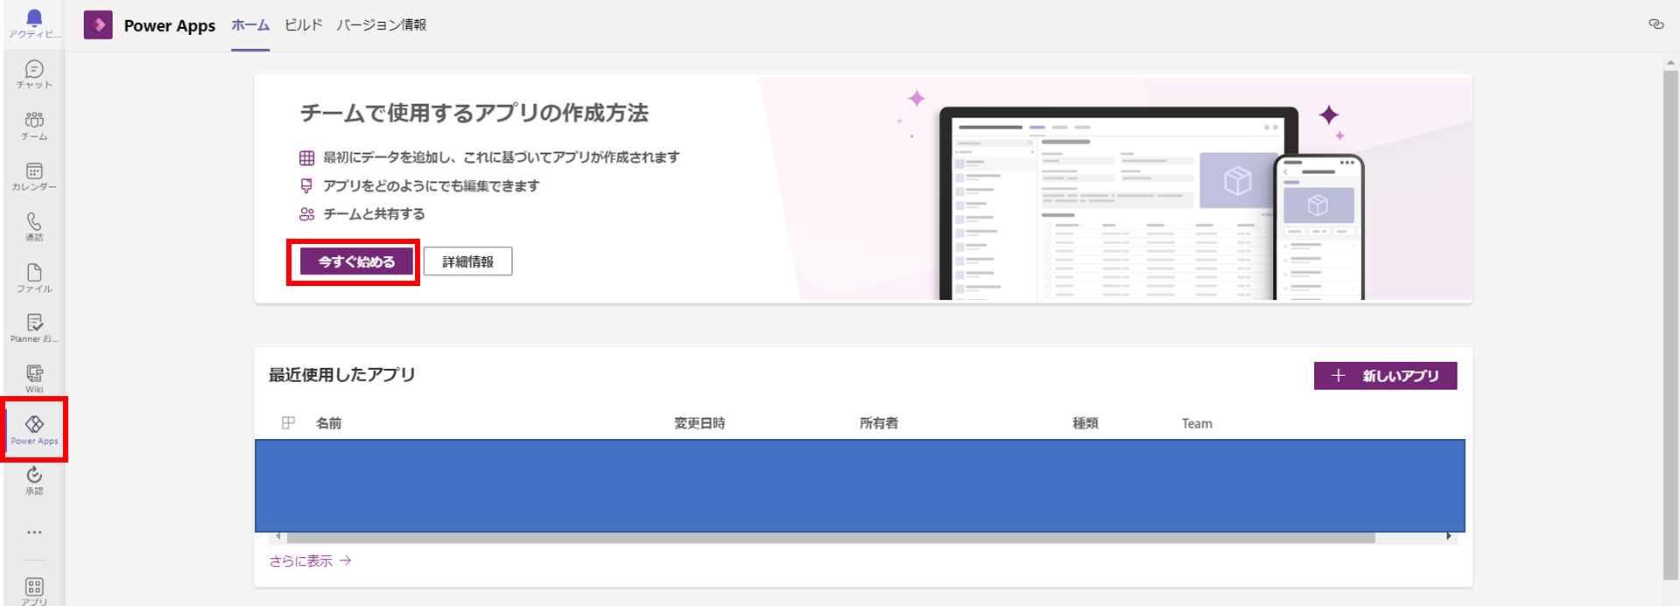Open the Planner sidebar icon
The image size is (1680, 606).
click(34, 328)
